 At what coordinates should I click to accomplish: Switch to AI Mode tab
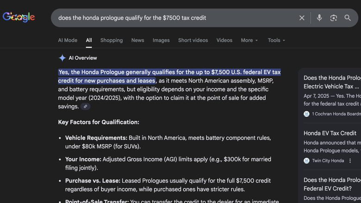tap(68, 40)
